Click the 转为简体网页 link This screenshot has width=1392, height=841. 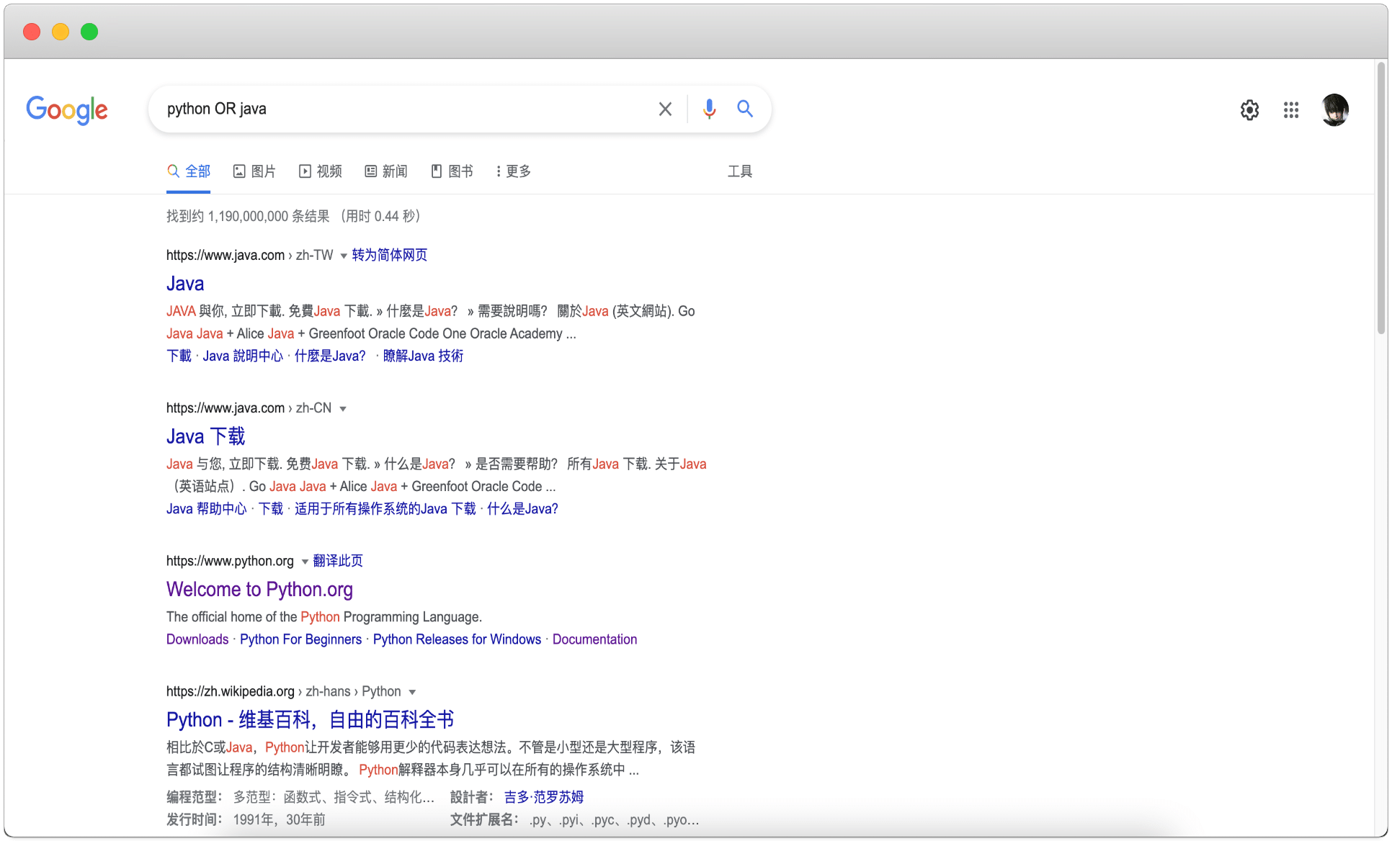click(390, 255)
